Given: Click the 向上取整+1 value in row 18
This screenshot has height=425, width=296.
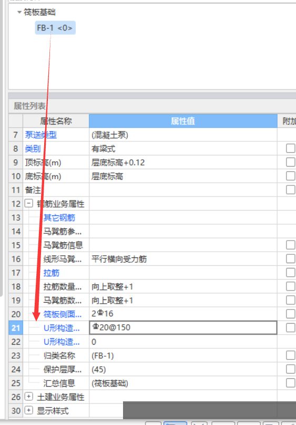Looking at the screenshot, I should [x=183, y=286].
